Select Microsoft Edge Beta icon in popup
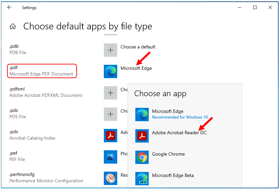Screen dimensions: 280x190 pos(142,179)
